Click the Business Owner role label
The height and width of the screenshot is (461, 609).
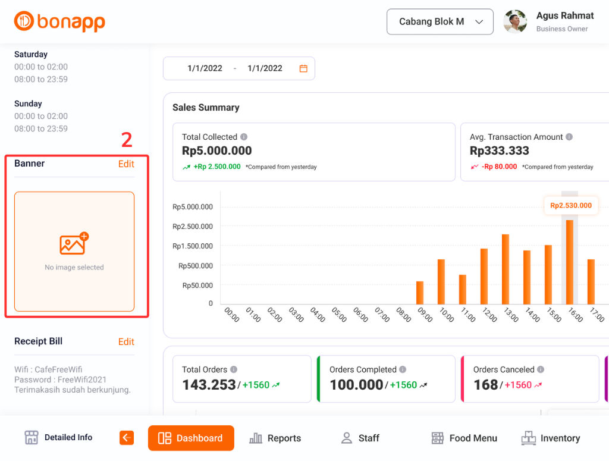click(562, 29)
